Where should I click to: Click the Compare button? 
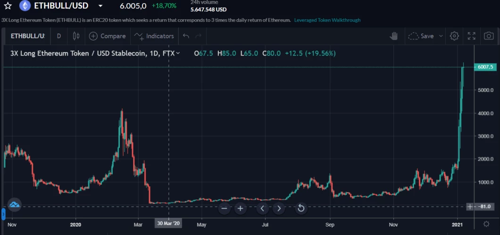click(x=108, y=36)
